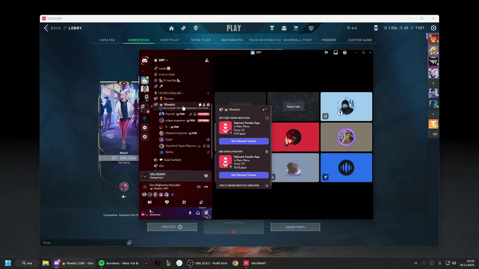479x269 pixels.
Task: Open Yönetici channel settings gear icon
Action: click(208, 105)
